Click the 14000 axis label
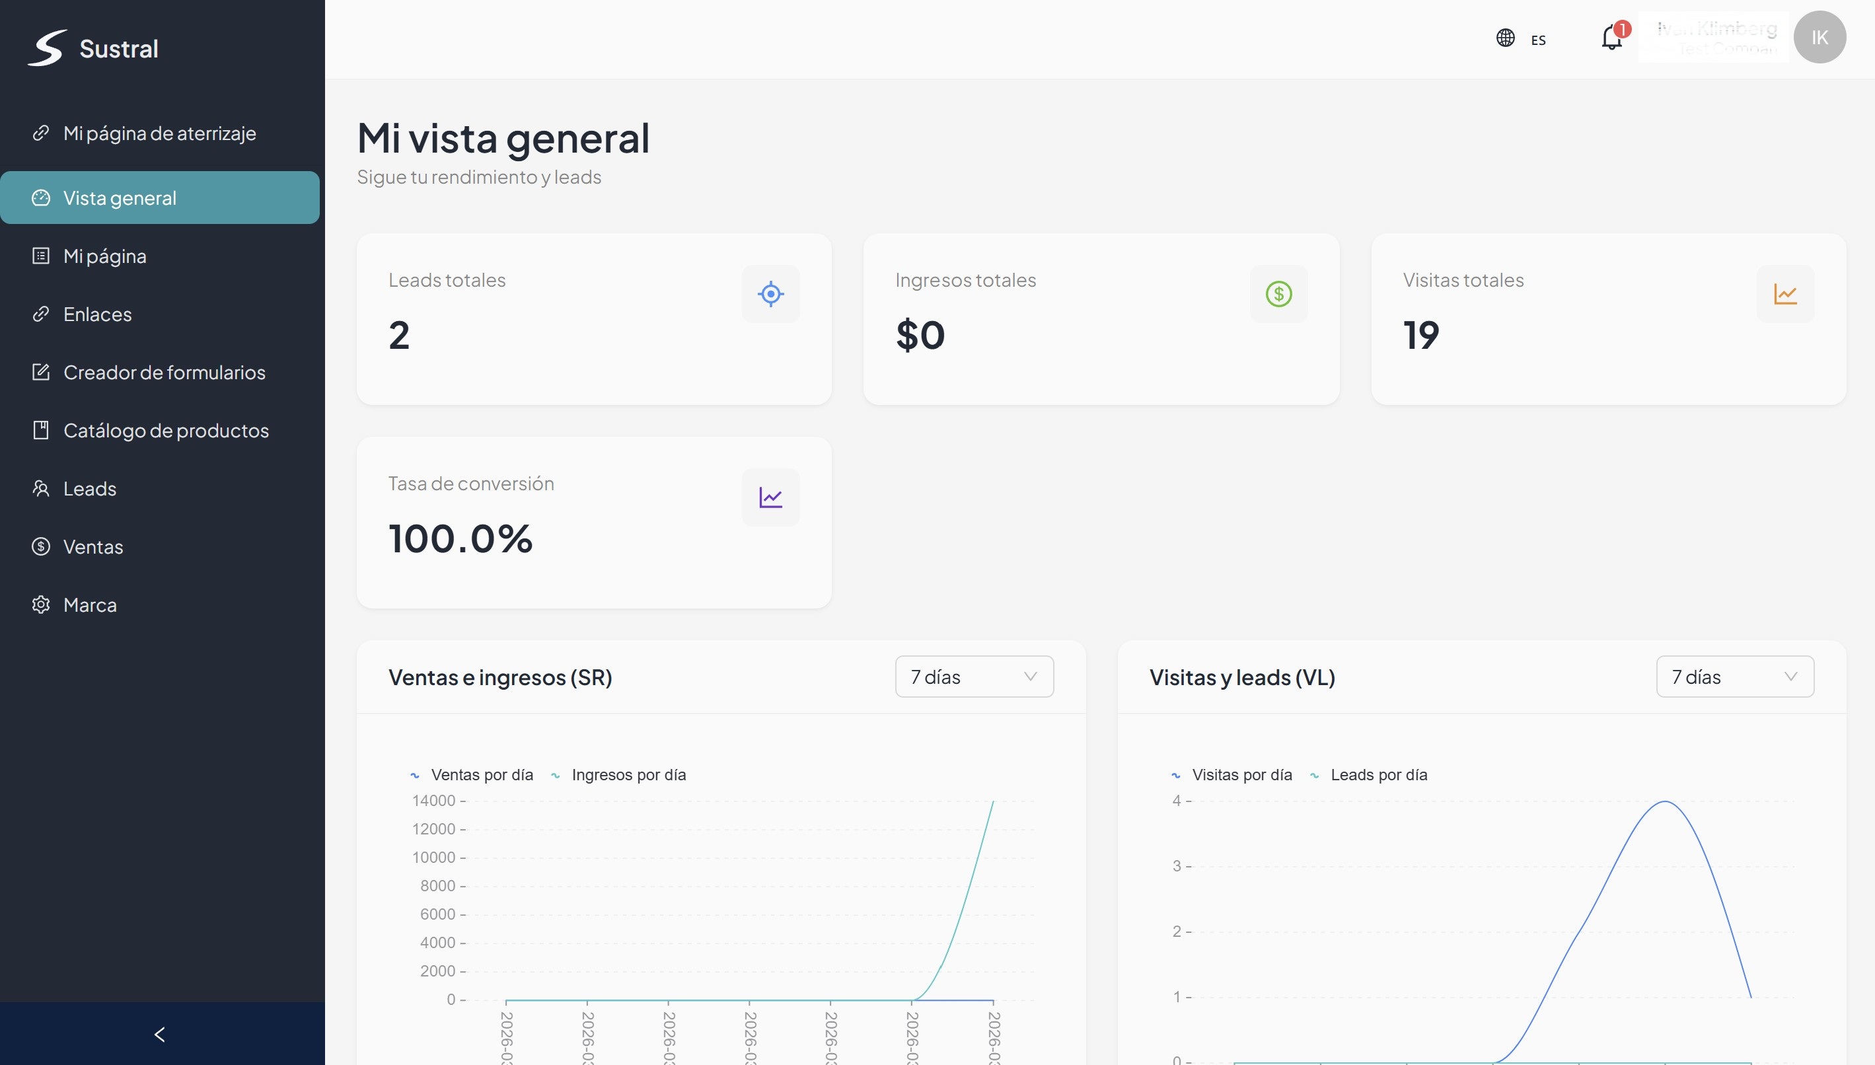Screen dimensions: 1875x1065 pos(433,800)
